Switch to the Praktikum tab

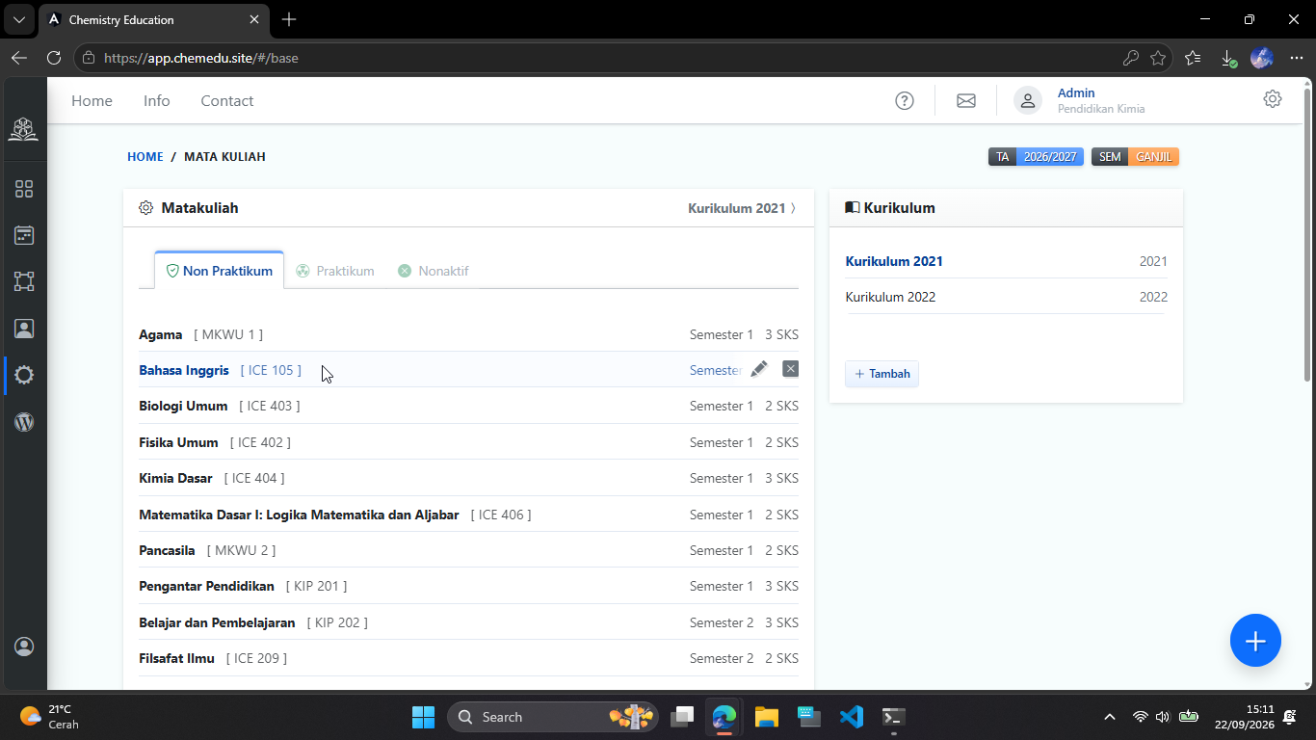click(x=335, y=271)
